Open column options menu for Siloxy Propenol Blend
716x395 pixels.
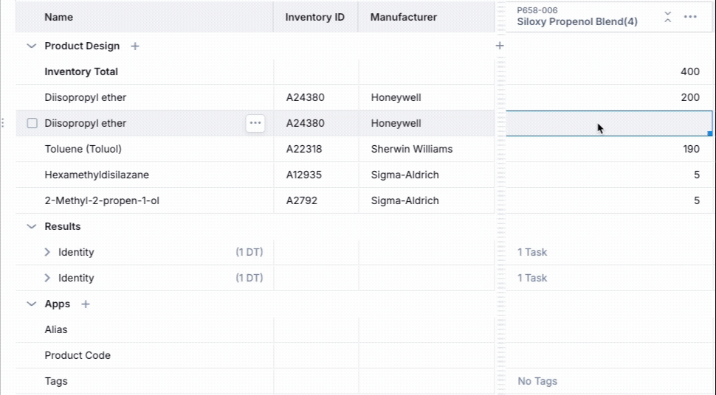(690, 17)
